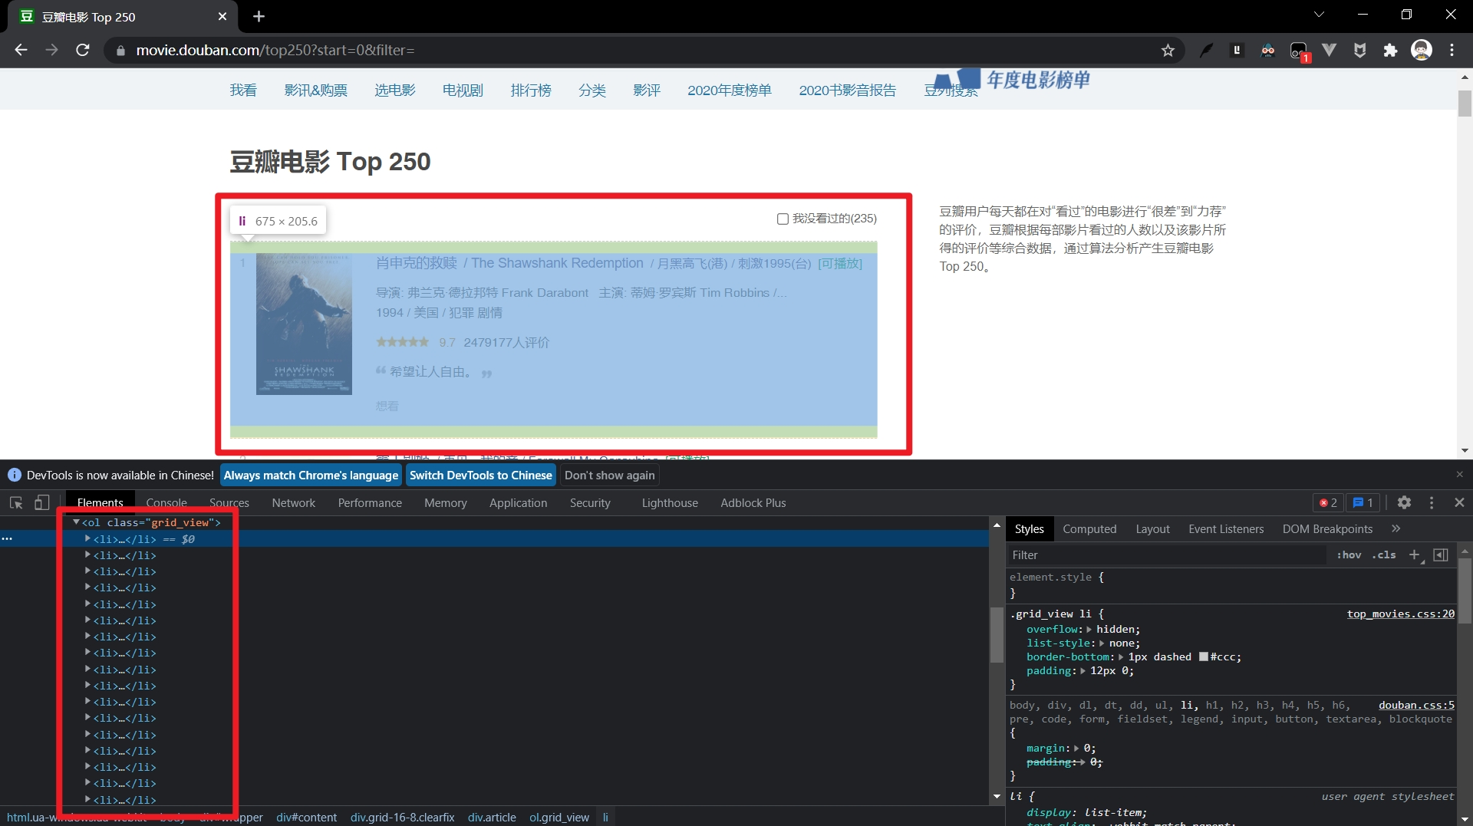1473x826 pixels.
Task: Open the Network tab
Action: click(x=294, y=502)
